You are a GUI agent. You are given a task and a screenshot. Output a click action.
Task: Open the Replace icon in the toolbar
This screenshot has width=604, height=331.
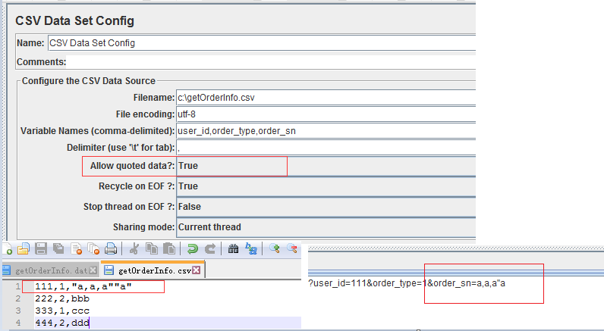(251, 249)
